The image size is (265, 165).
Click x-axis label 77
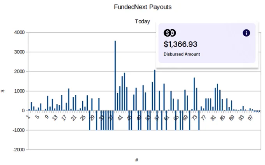click(204, 118)
